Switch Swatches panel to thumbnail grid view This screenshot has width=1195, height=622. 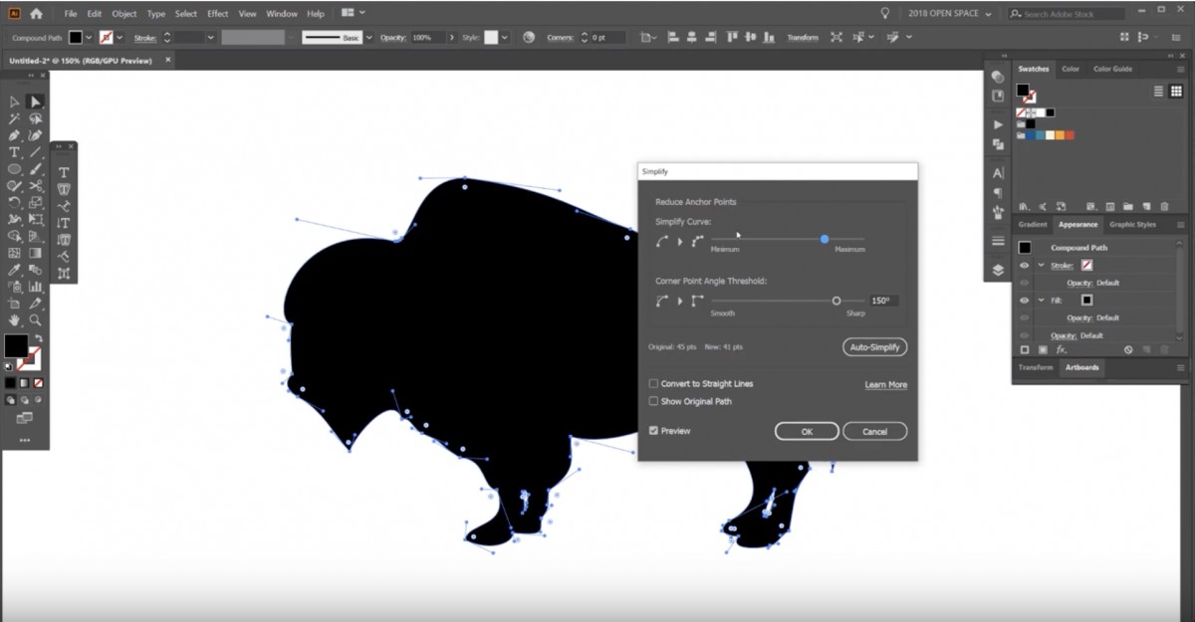(1178, 91)
